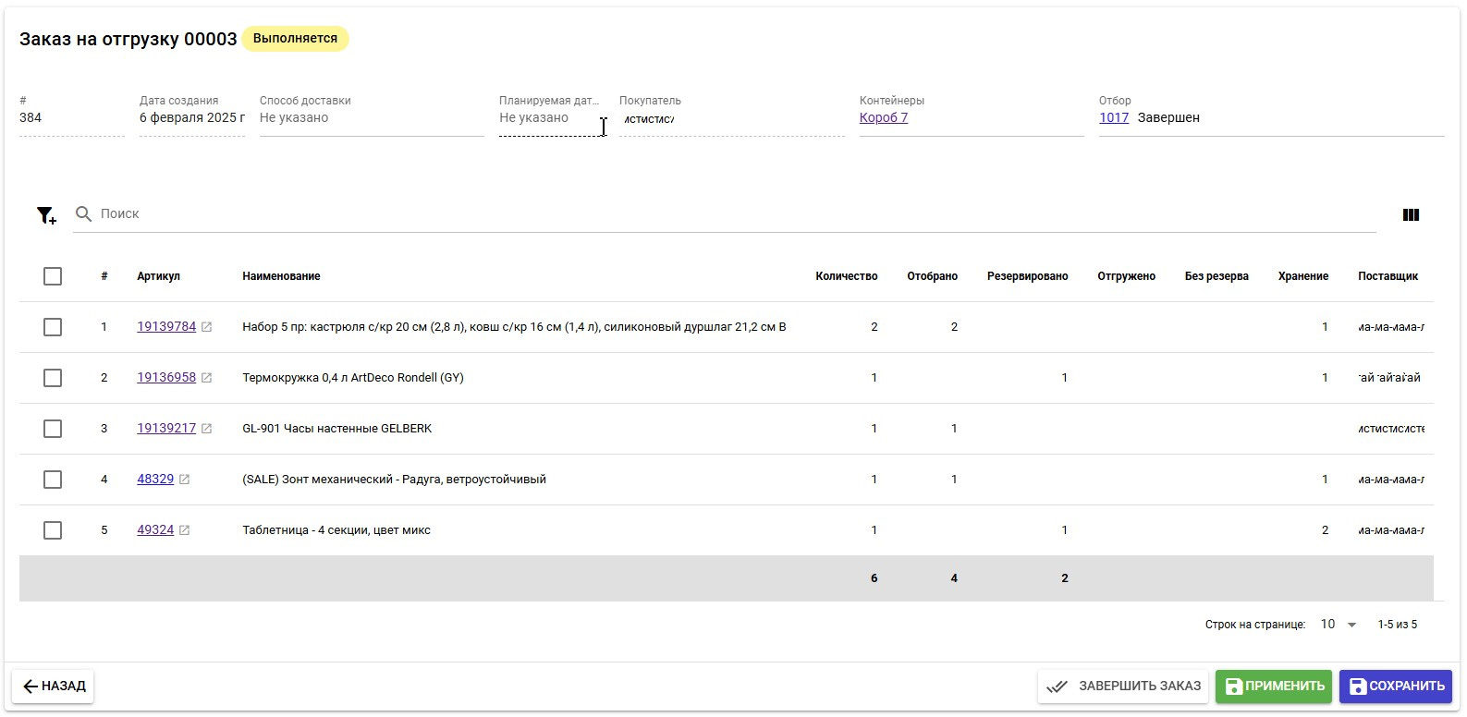This screenshot has height=717, width=1467.
Task: Open the Короб 7 container link
Action: tap(883, 118)
